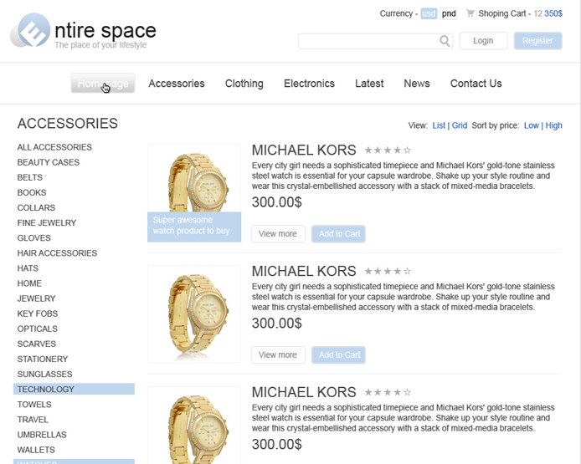Sort by price Low
Viewport: 581px width, 464px height.
point(532,125)
